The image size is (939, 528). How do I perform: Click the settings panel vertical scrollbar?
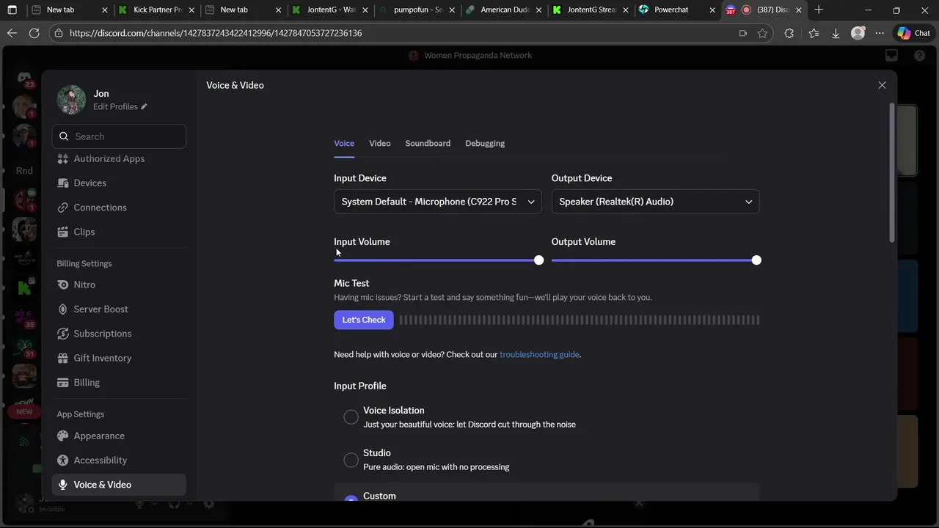[x=891, y=172]
